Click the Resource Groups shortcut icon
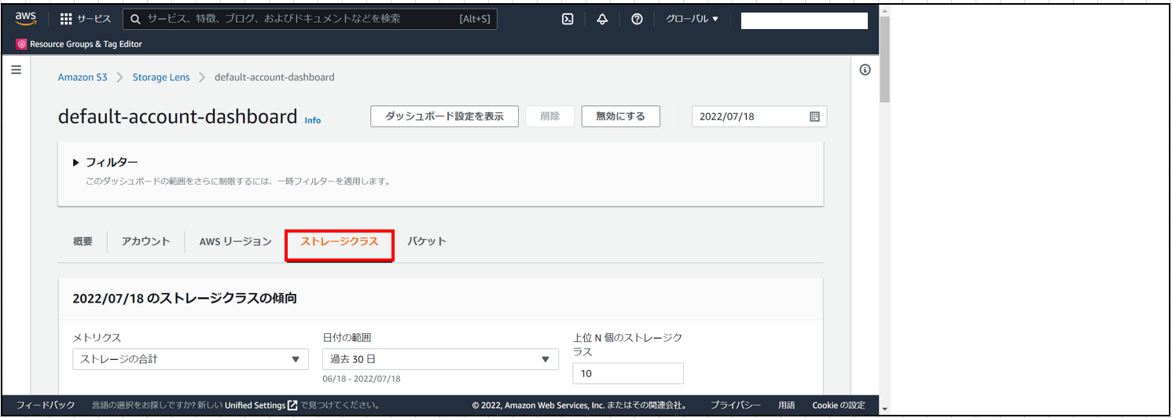The height and width of the screenshot is (418, 1172). pyautogui.click(x=21, y=45)
